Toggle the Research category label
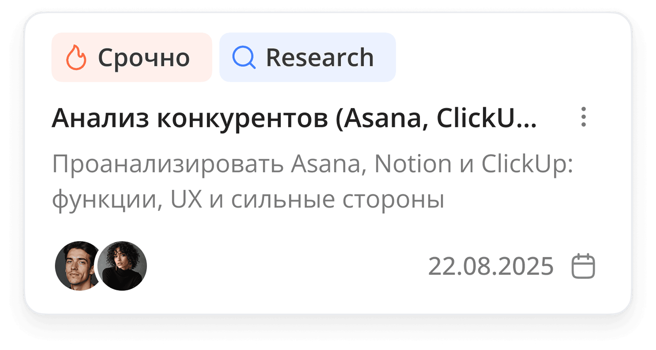The image size is (656, 350). (x=307, y=57)
